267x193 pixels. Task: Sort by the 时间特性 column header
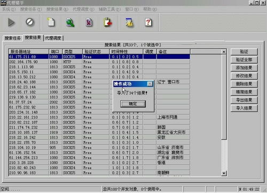point(126,52)
